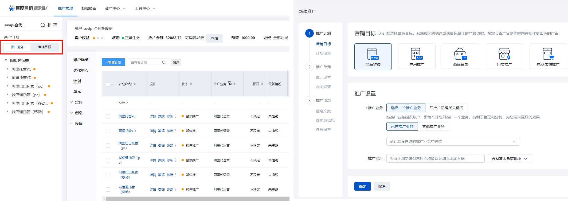Viewport: 568px width, 201px height.
Task: Tick the select-all checkbox in table header
Action: (x=108, y=84)
